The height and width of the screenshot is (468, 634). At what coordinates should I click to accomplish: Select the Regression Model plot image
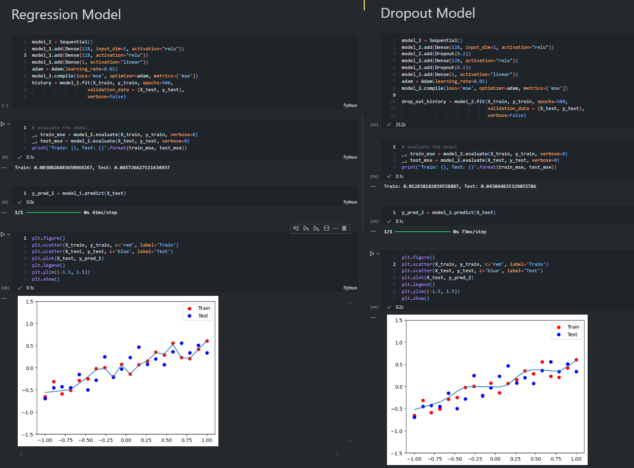tap(118, 371)
